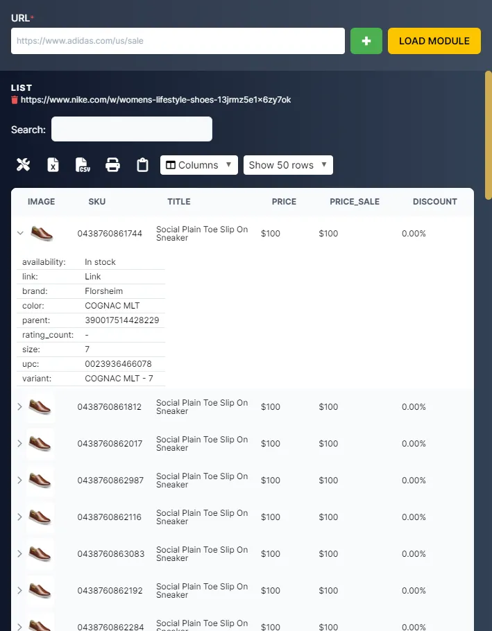This screenshot has width=492, height=631.
Task: Delete the nike.com URL with trash icon
Action: (15, 100)
